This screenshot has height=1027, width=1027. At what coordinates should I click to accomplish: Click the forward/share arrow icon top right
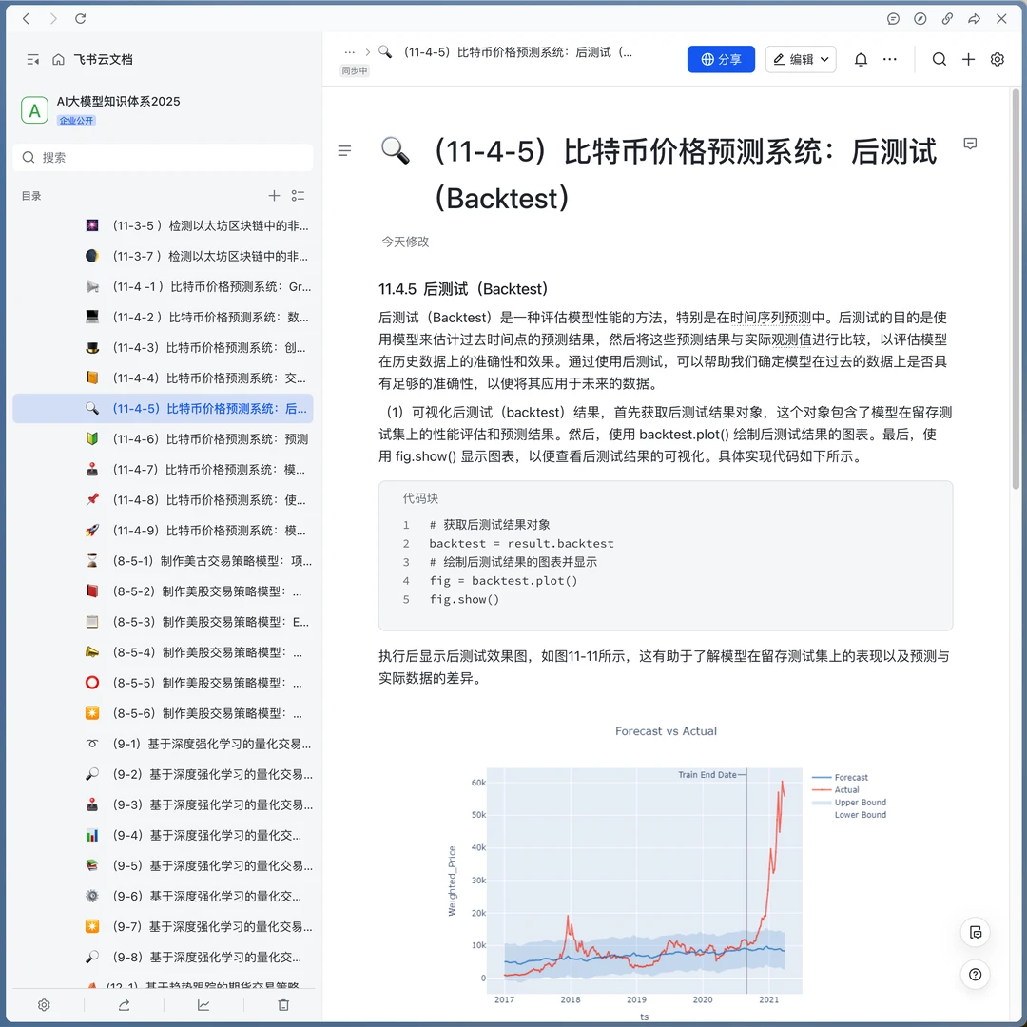(974, 18)
